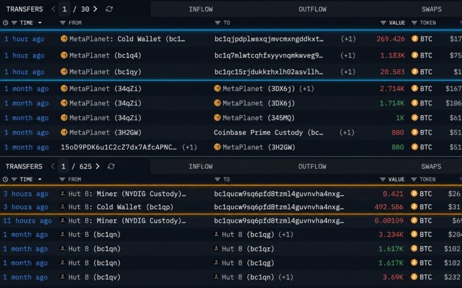Click clock icon in Hut 8 panel header
Viewport: 462px width, 288px height.
point(5,179)
